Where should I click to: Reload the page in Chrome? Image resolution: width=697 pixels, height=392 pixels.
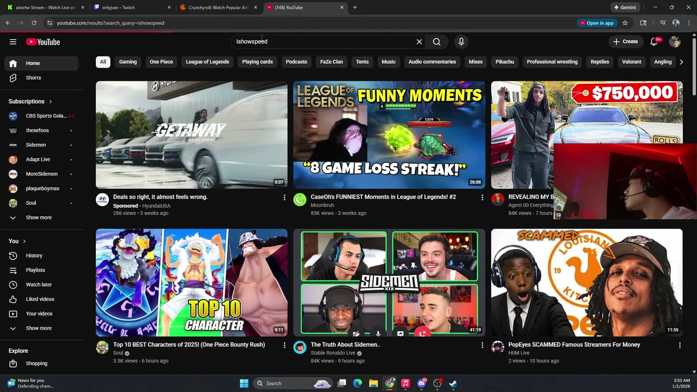pos(34,23)
